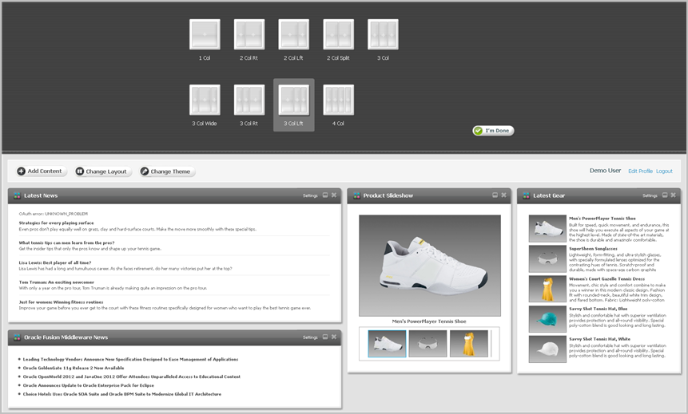Open the Edit Profile link
This screenshot has height=414, width=688.
pyautogui.click(x=640, y=172)
